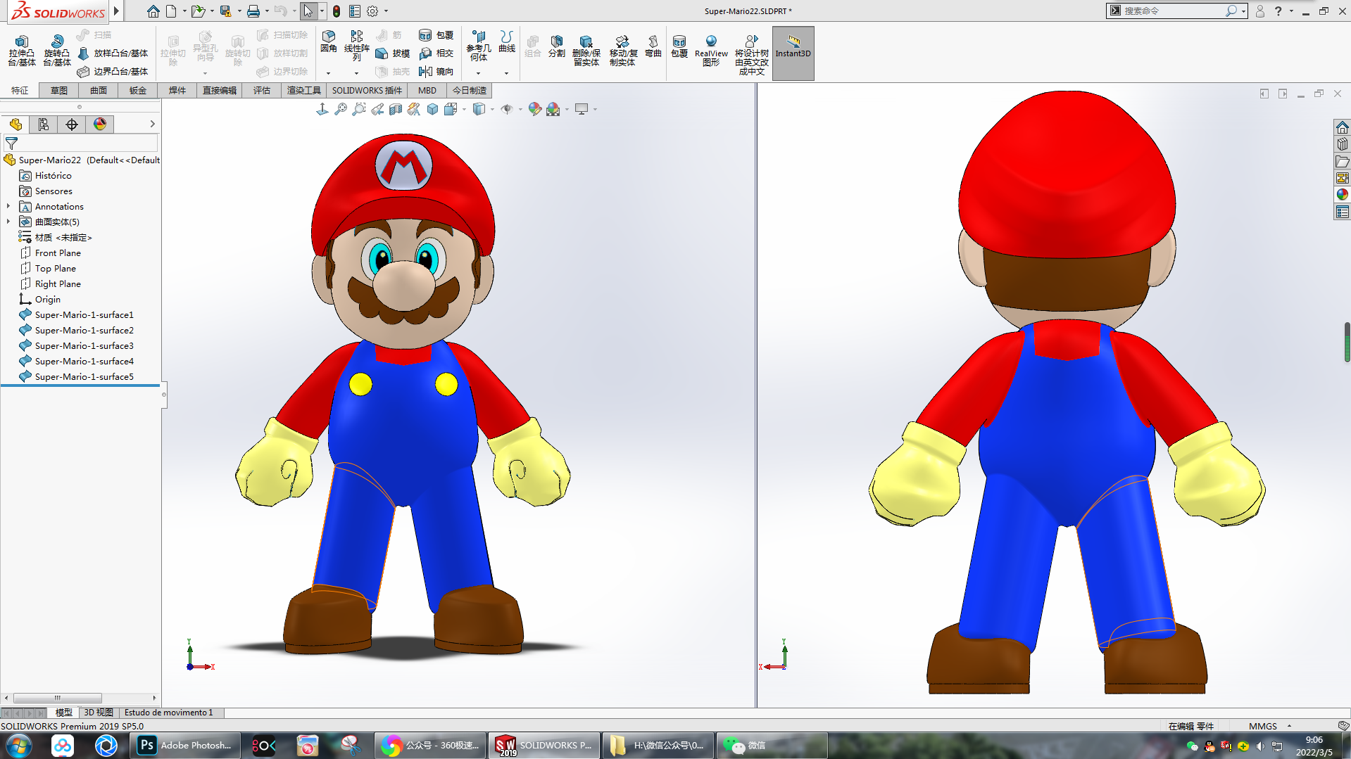Switch to the SOLIDWORKS 插件 tab
The height and width of the screenshot is (759, 1351).
(x=367, y=90)
